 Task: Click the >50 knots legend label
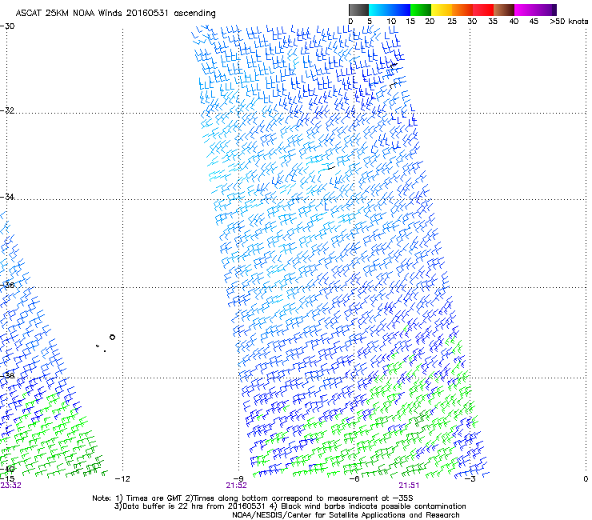point(569,22)
